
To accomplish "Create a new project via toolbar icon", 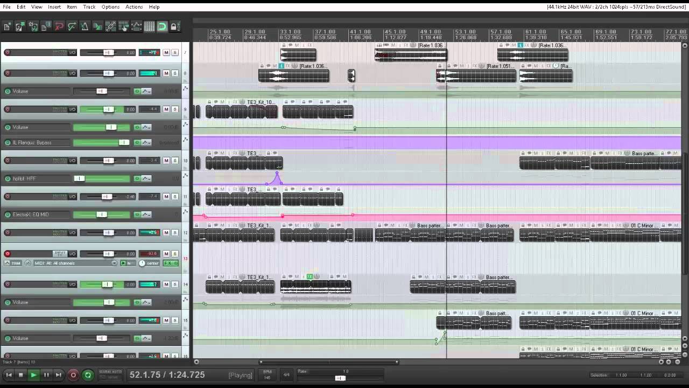I will coord(7,26).
